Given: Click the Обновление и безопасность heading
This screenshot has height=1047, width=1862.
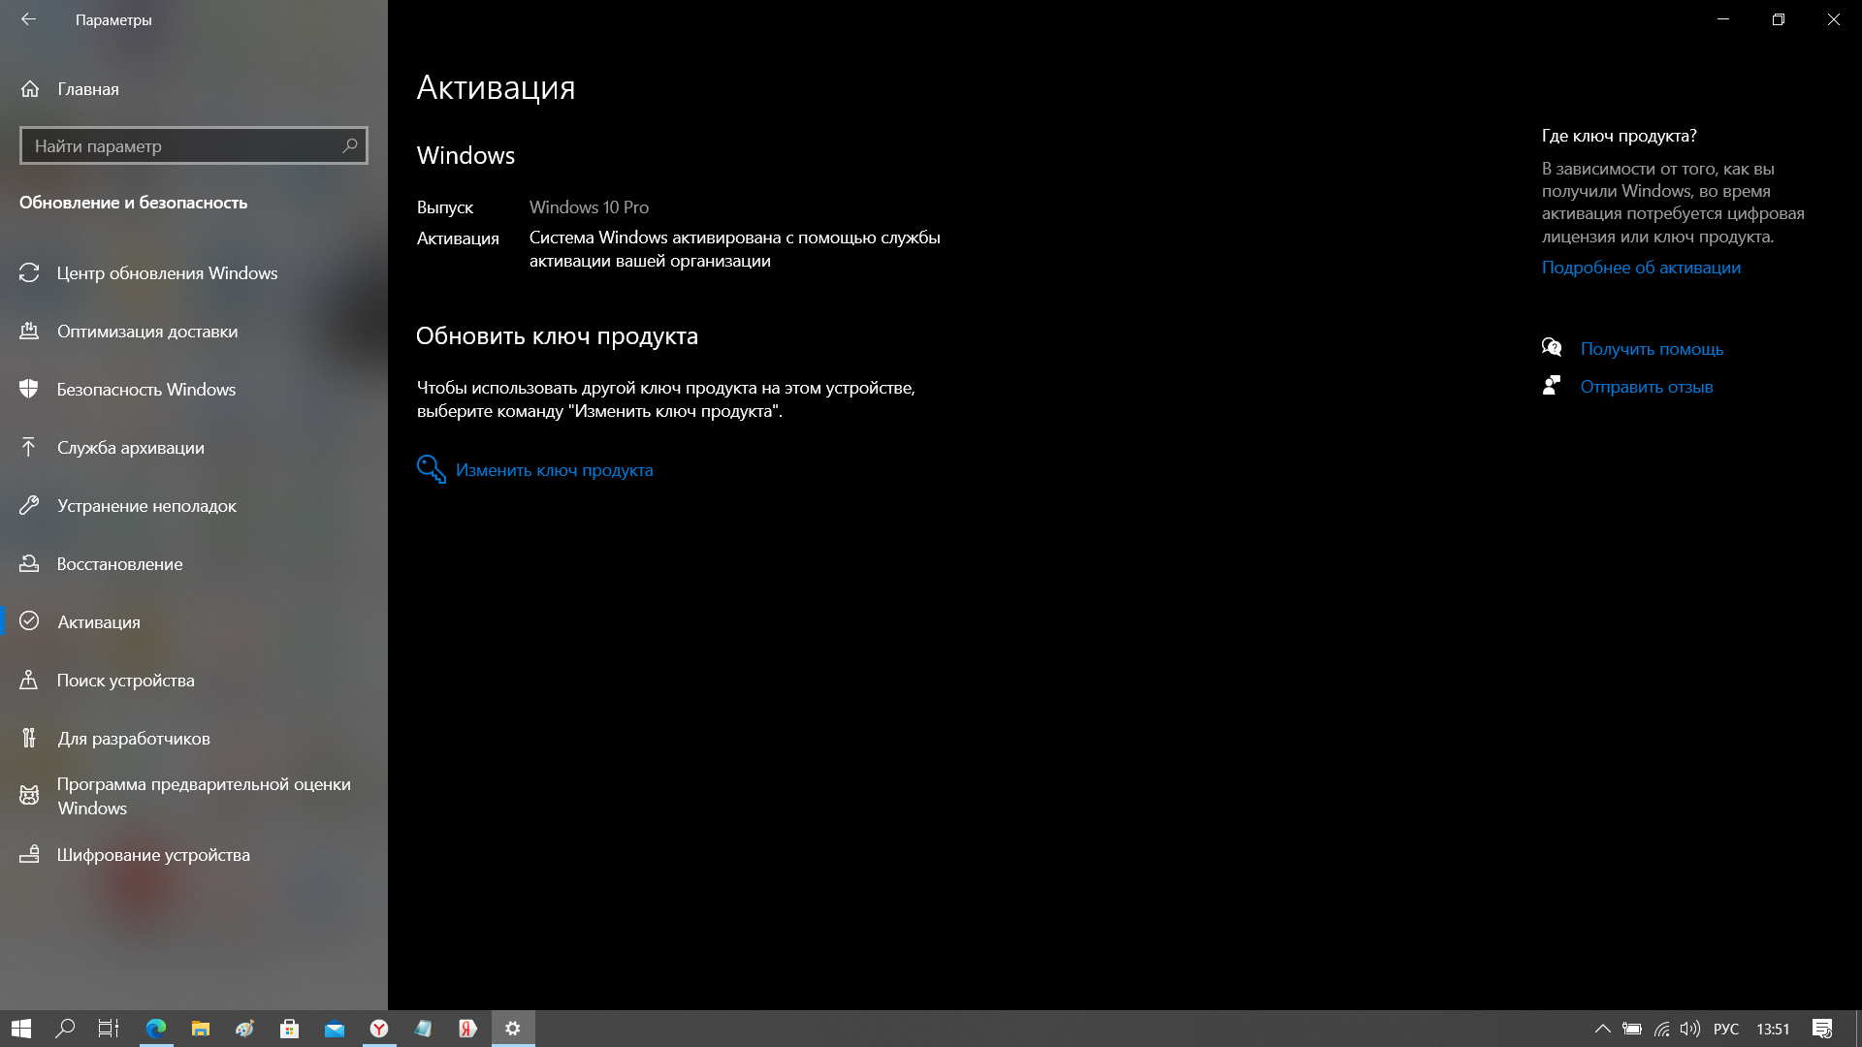Looking at the screenshot, I should pos(133,203).
